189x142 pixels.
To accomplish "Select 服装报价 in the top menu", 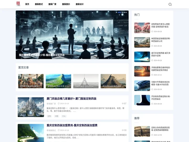I will point(66,4).
